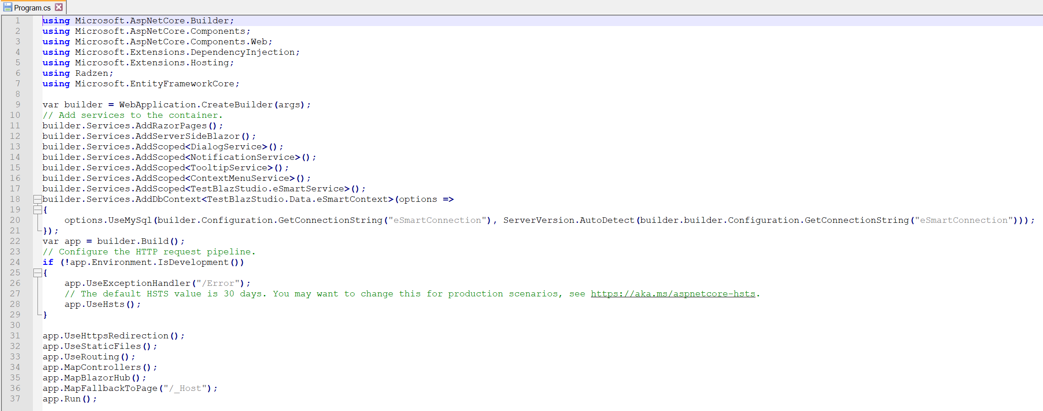Click the MapFallbackToPage line
The width and height of the screenshot is (1043, 411).
[x=128, y=388]
